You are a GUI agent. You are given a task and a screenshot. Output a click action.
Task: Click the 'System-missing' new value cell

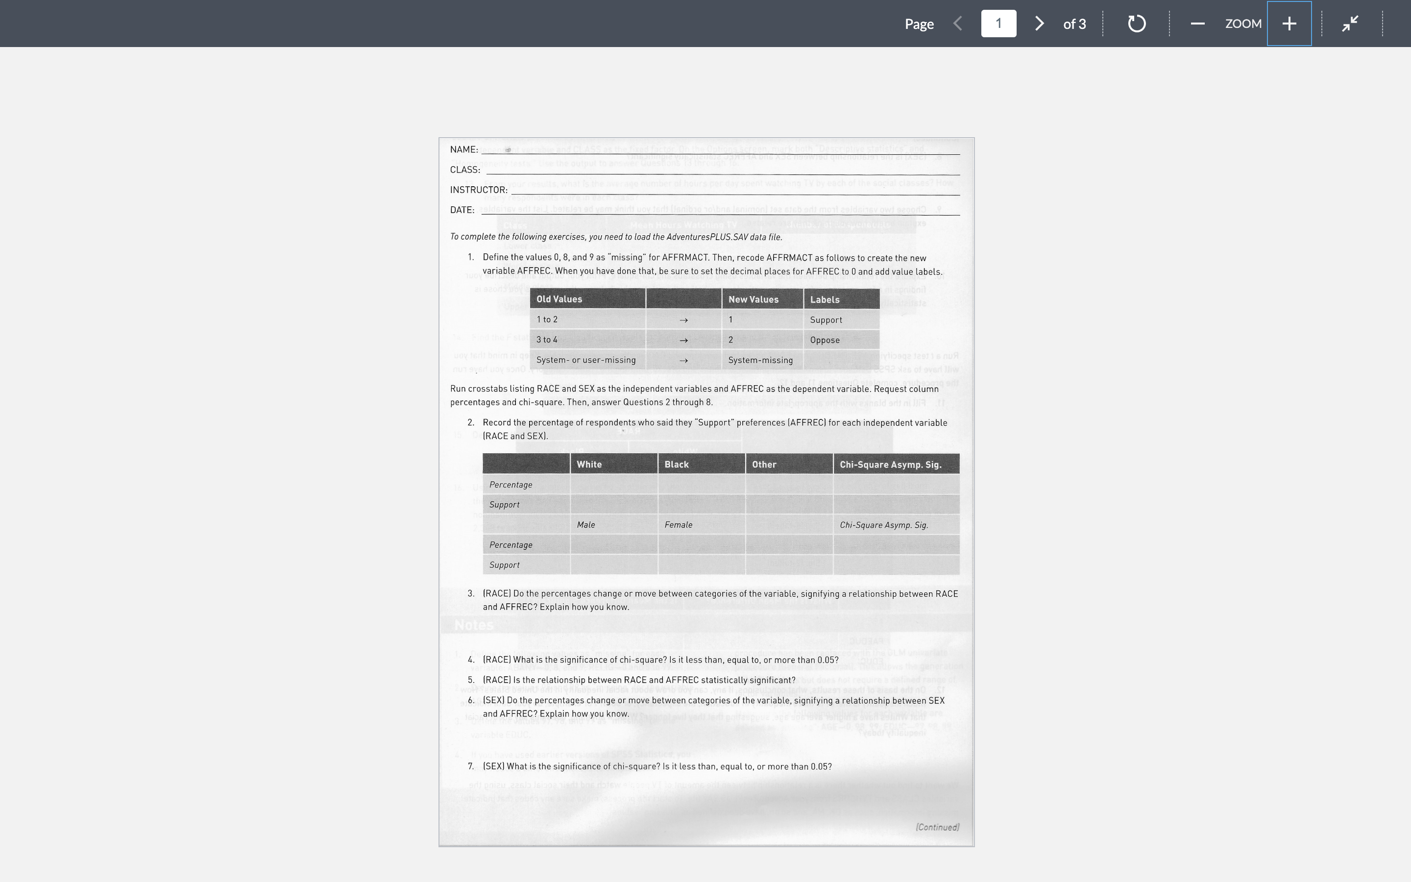coord(760,361)
